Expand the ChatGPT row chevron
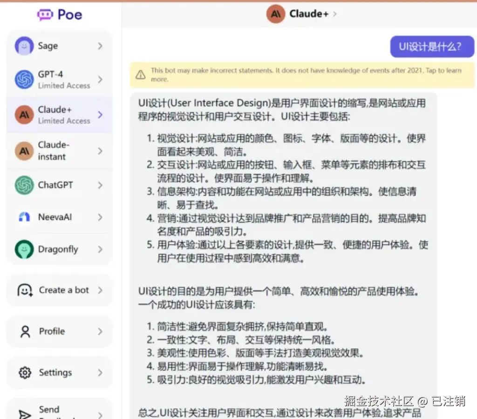The height and width of the screenshot is (419, 477). 100,185
